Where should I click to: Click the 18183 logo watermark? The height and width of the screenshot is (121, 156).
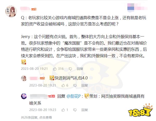click(140, 110)
